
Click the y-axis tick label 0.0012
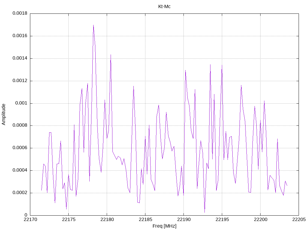(x=20, y=81)
